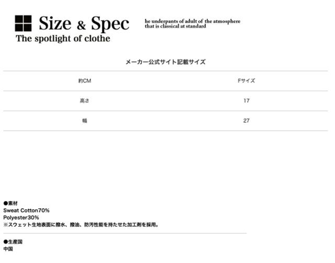Select the 約CM column header
Screen dimensions: 335x263
(85, 81)
